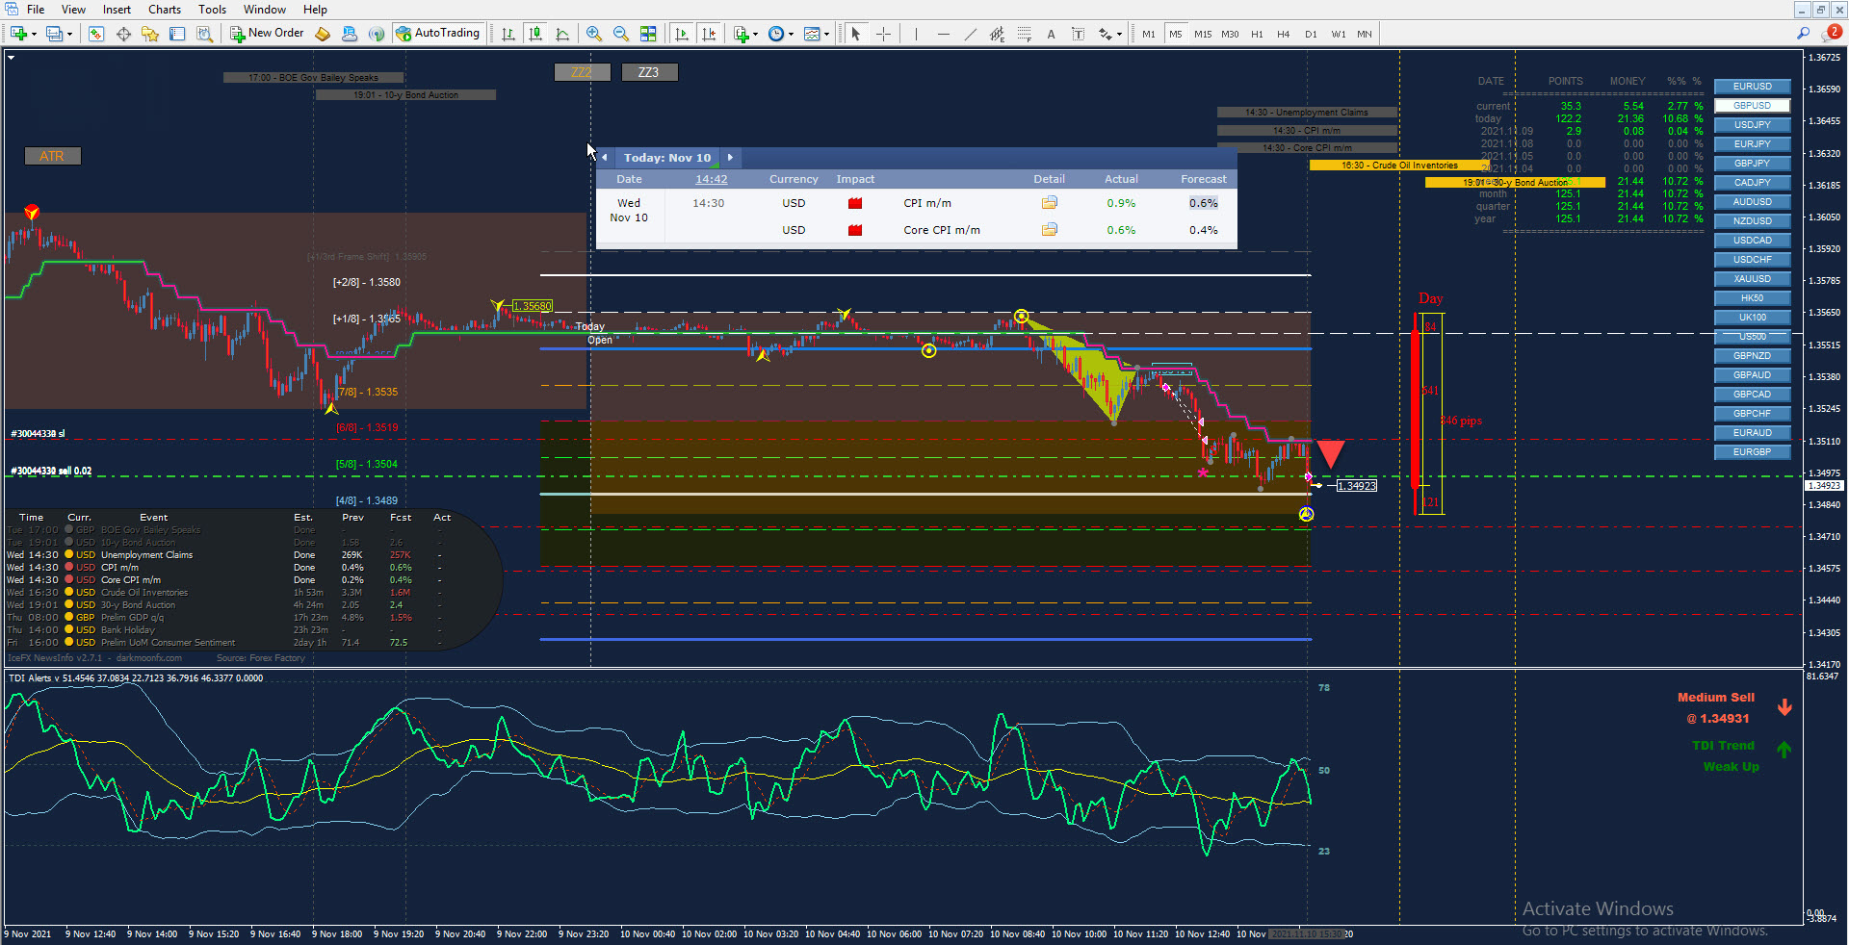The image size is (1849, 945).
Task: Open the Navigator star-folder icon
Action: point(150,34)
